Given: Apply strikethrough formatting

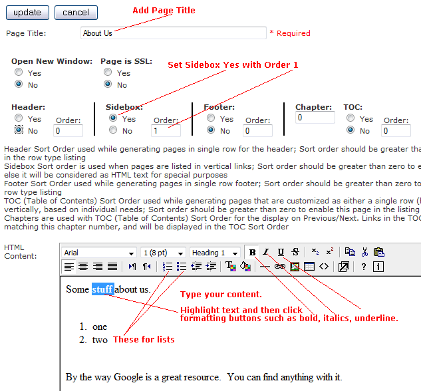Looking at the screenshot, I should (x=295, y=252).
